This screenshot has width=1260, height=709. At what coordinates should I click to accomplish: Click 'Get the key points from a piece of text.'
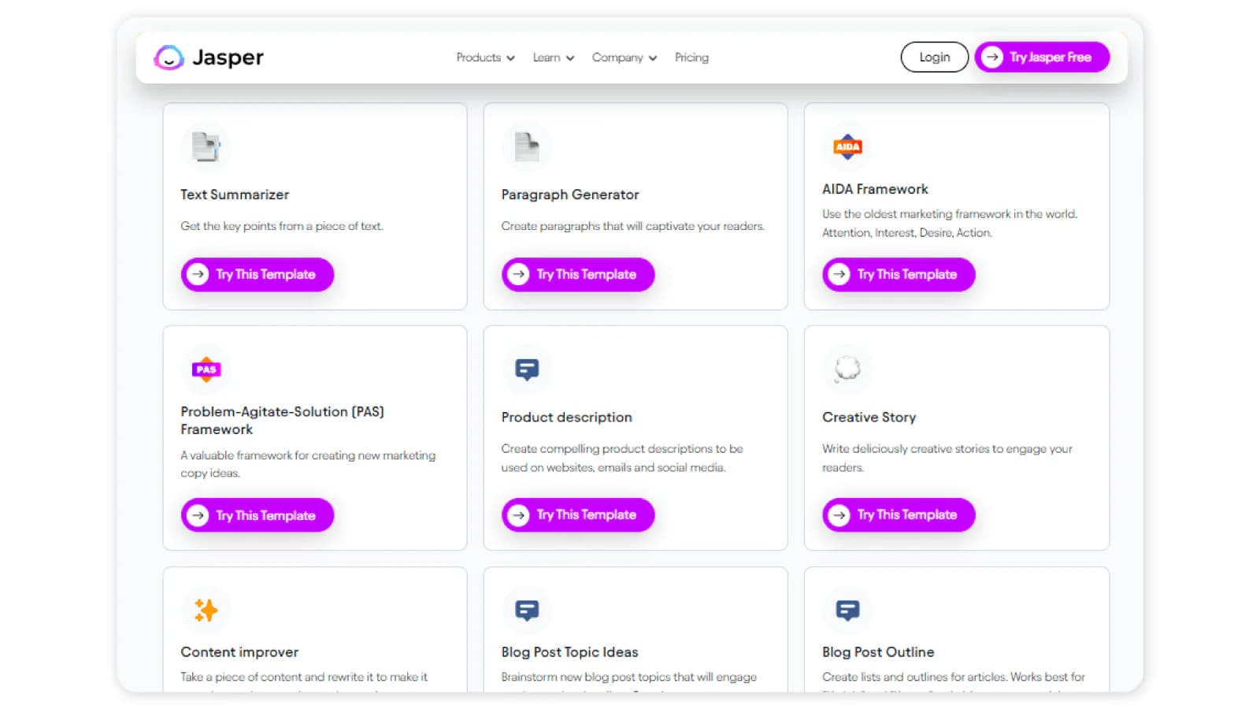click(x=282, y=226)
